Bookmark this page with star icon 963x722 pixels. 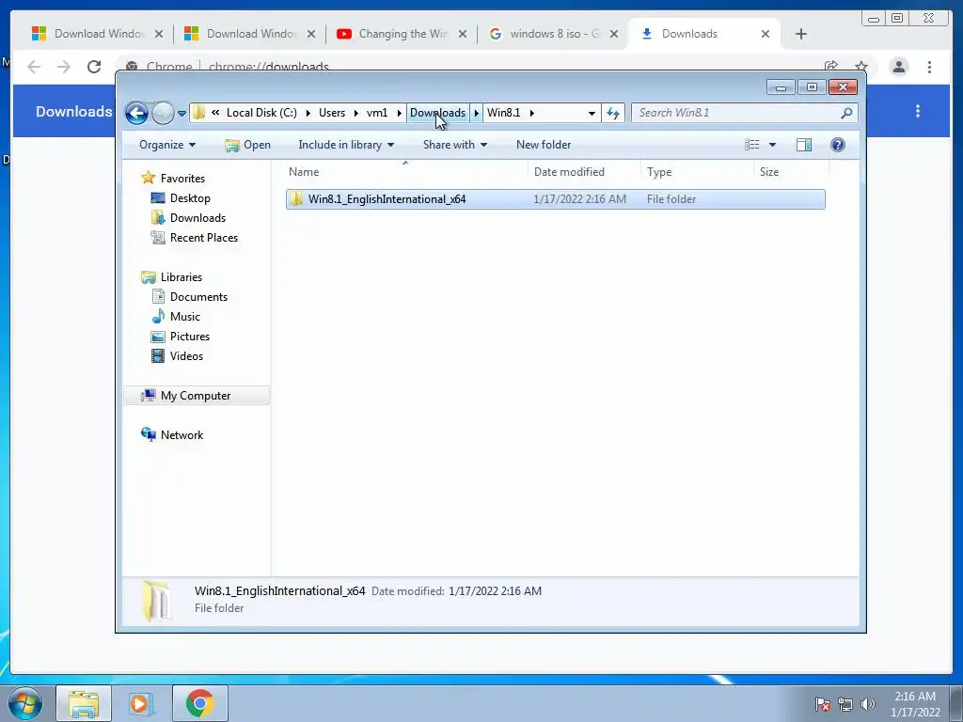[861, 67]
